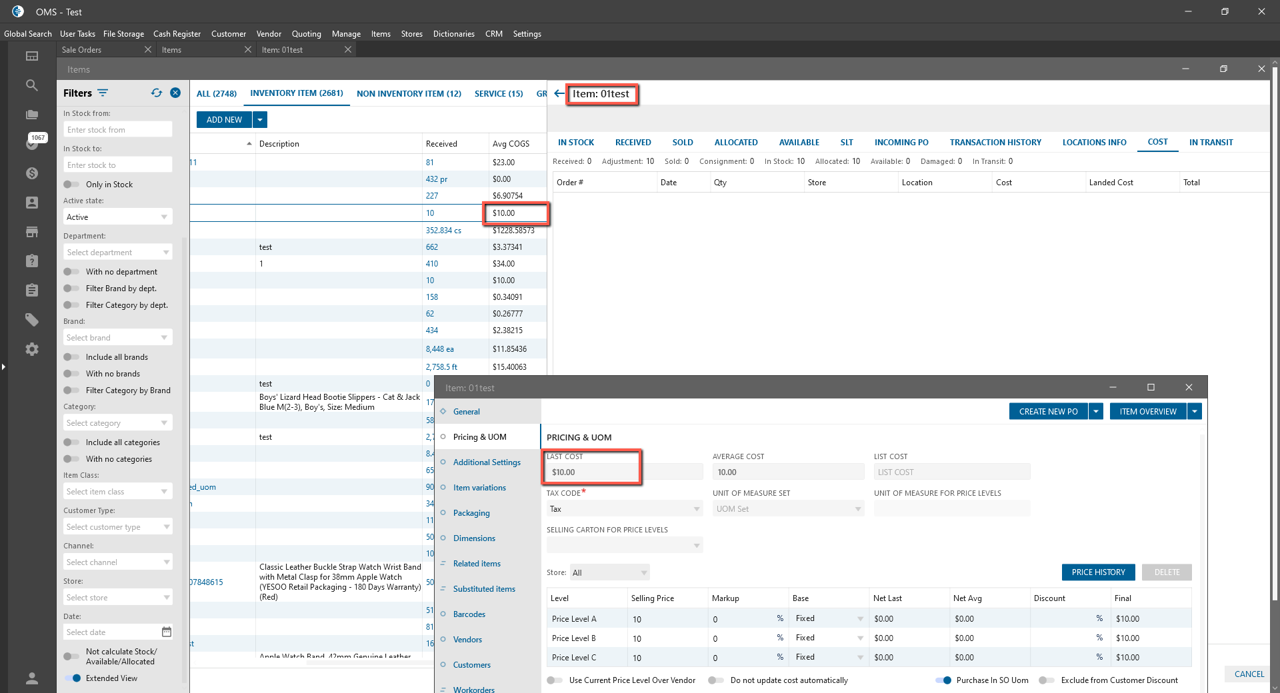The width and height of the screenshot is (1280, 693).
Task: Click the back arrow beside Item: 01test
Action: point(559,94)
